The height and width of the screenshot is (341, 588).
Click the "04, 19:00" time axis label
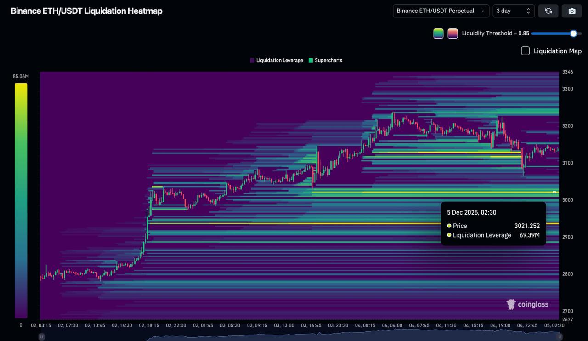point(501,325)
